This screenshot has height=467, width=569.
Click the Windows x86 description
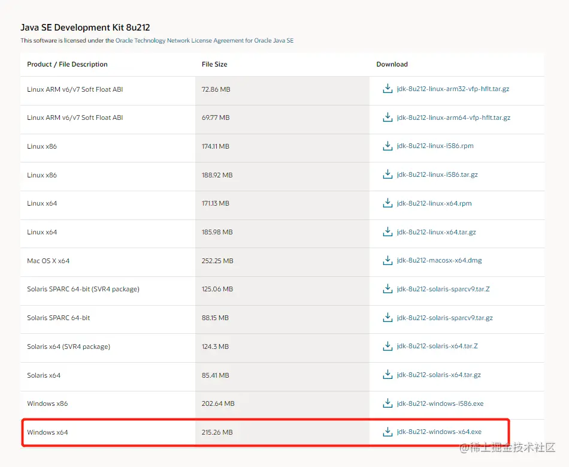click(x=47, y=403)
